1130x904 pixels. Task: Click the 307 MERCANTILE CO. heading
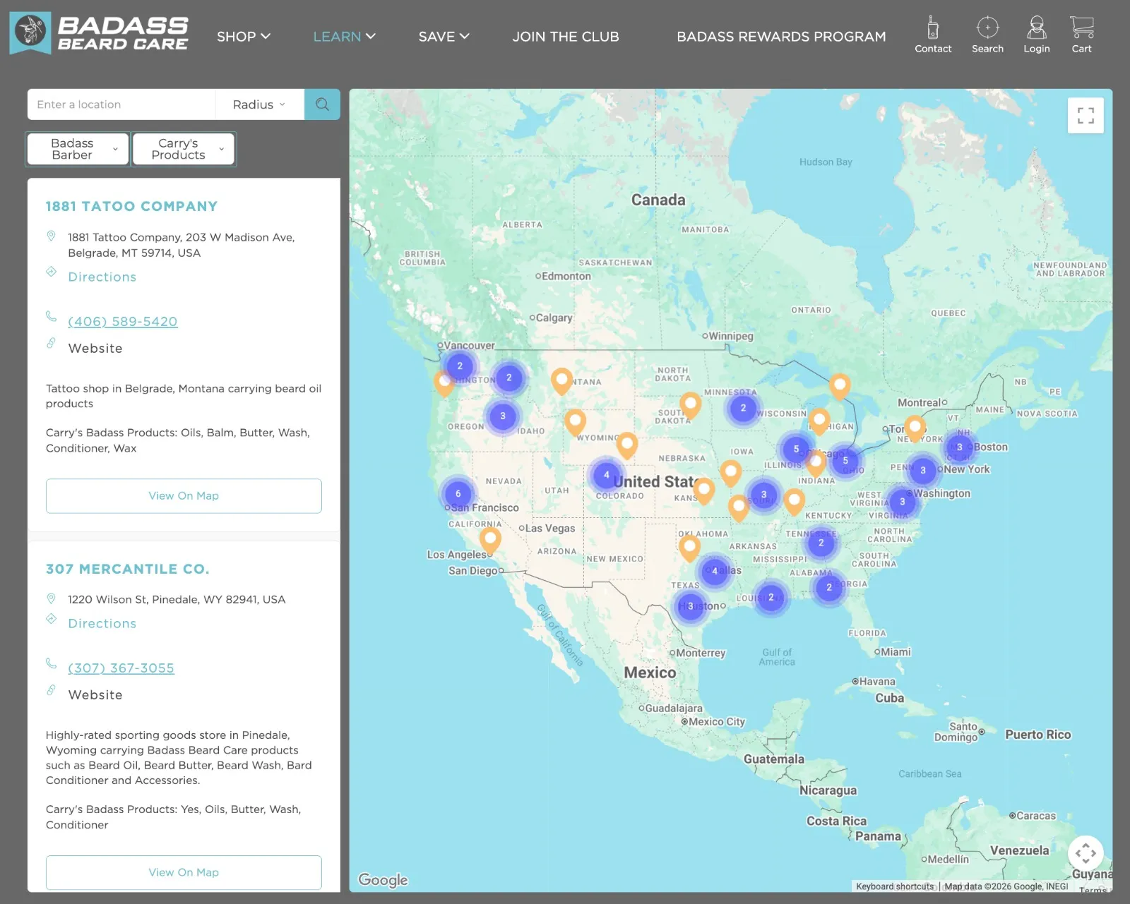tap(128, 569)
